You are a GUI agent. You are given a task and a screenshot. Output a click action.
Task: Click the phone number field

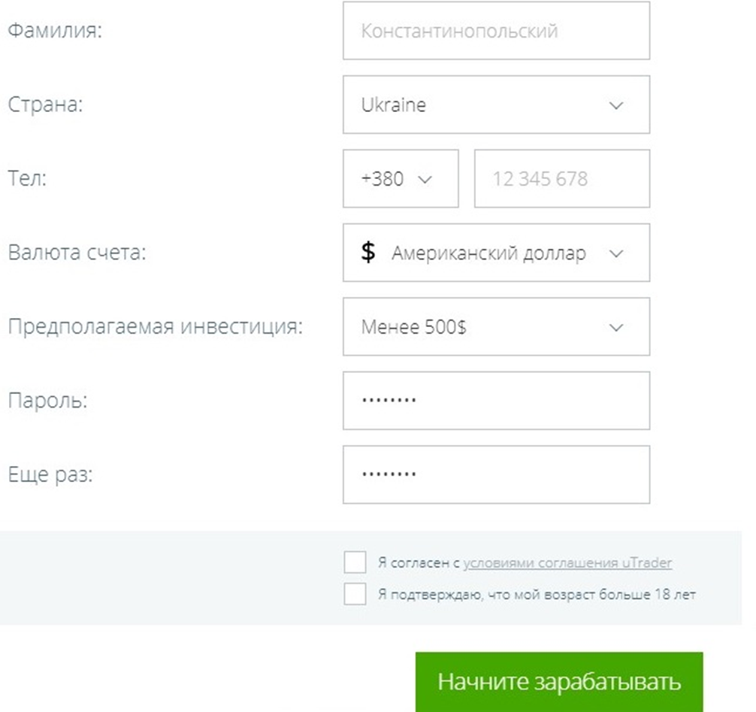(x=562, y=178)
